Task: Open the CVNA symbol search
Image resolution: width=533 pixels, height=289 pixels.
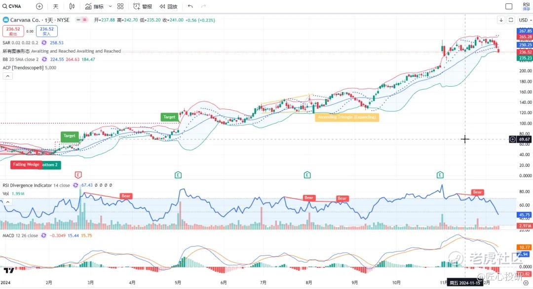Action: coord(12,6)
